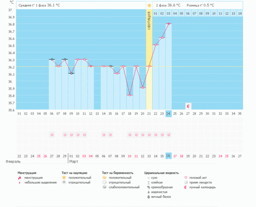Click the heart icon under cycle day 09
This screenshot has height=207, width=256.
tap(72, 135)
